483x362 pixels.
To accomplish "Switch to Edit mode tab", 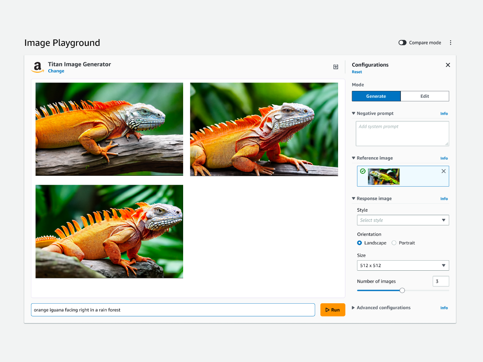I will (425, 96).
